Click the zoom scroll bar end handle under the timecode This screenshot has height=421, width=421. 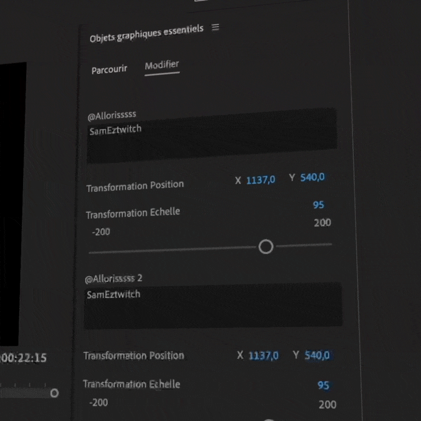click(54, 393)
